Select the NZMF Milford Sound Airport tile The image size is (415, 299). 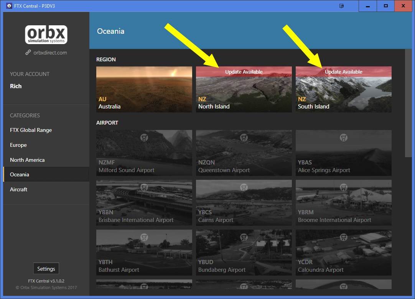click(x=144, y=153)
